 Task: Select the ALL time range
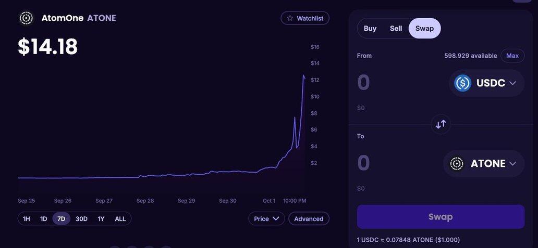120,219
